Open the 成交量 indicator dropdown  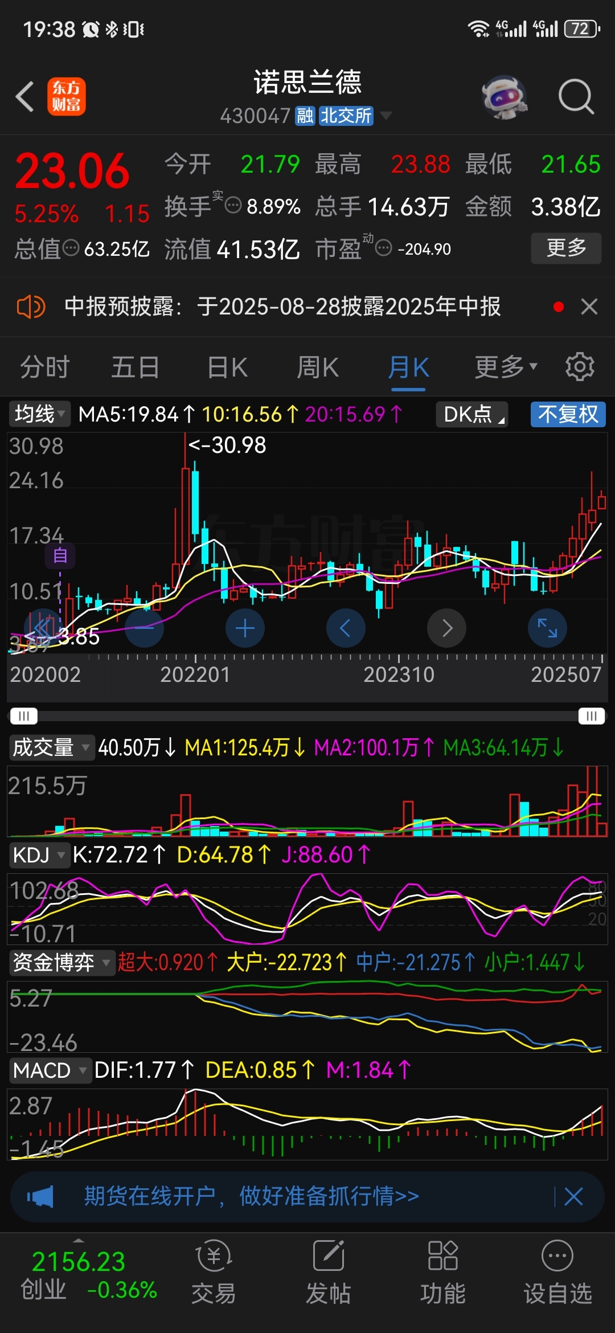coord(52,747)
